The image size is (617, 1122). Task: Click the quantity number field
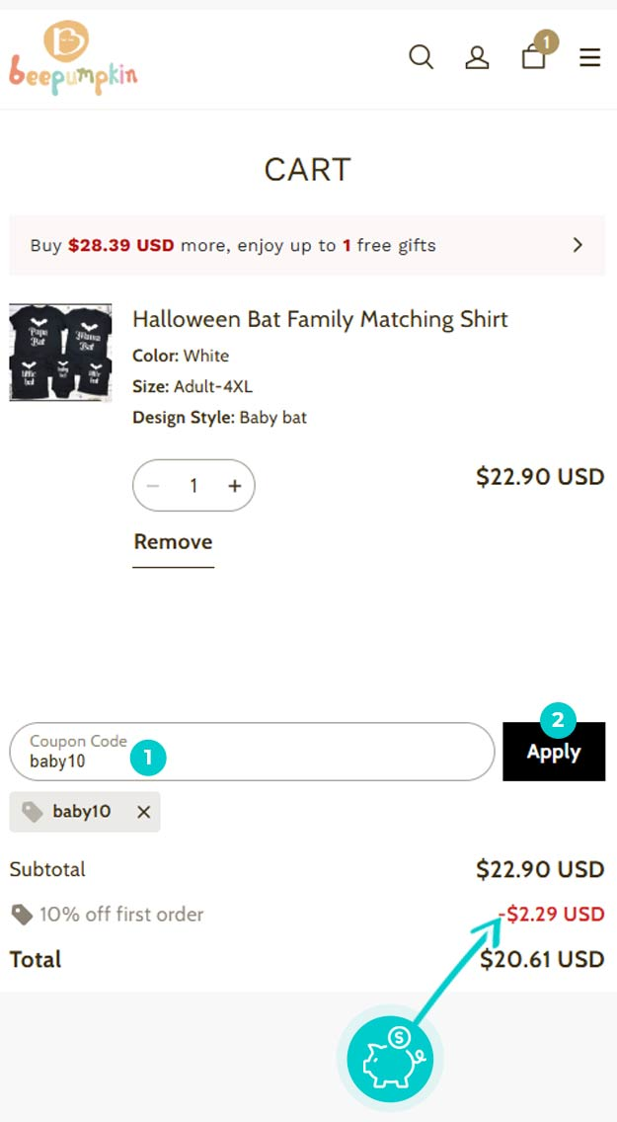pos(193,486)
